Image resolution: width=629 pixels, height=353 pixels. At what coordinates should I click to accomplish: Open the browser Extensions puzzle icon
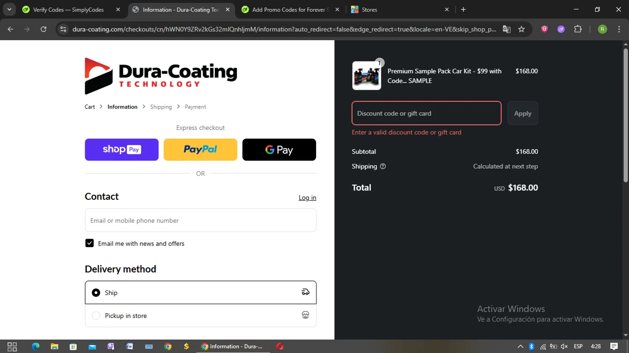pos(578,29)
